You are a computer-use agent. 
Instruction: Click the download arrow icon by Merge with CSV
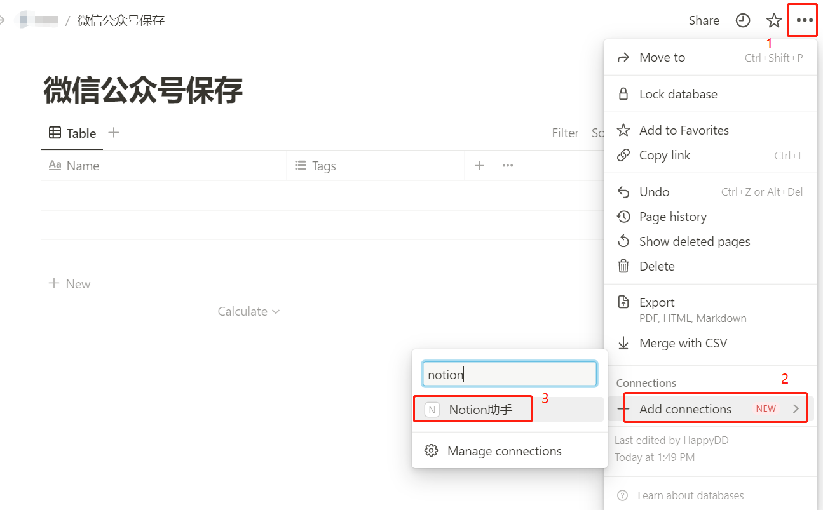(x=623, y=343)
